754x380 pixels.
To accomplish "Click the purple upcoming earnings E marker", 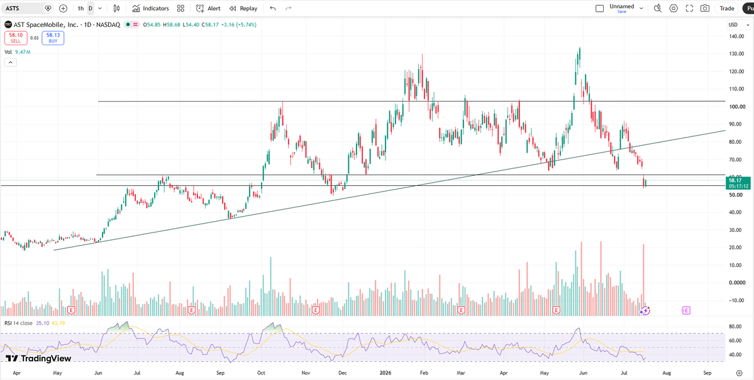I will pos(686,311).
